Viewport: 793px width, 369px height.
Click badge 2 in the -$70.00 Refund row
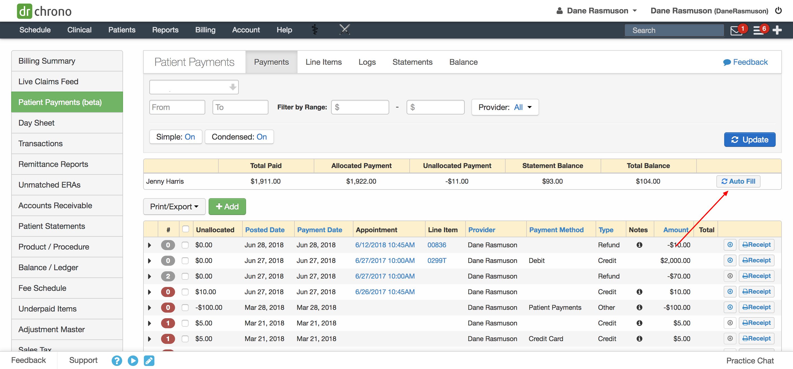tap(168, 276)
